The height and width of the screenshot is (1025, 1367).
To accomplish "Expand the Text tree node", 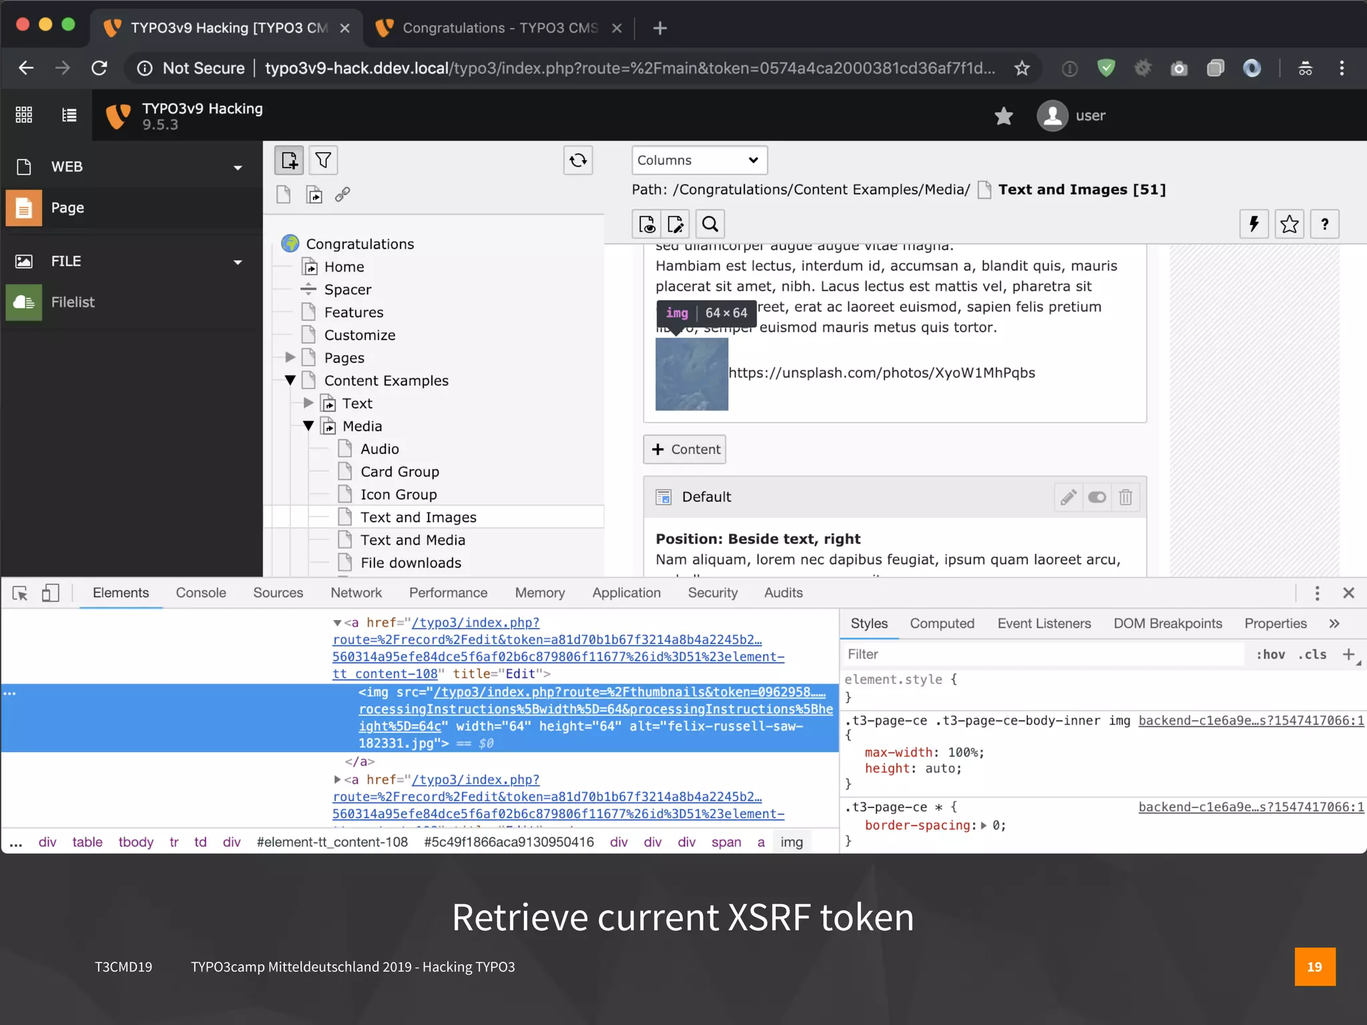I will 308,403.
